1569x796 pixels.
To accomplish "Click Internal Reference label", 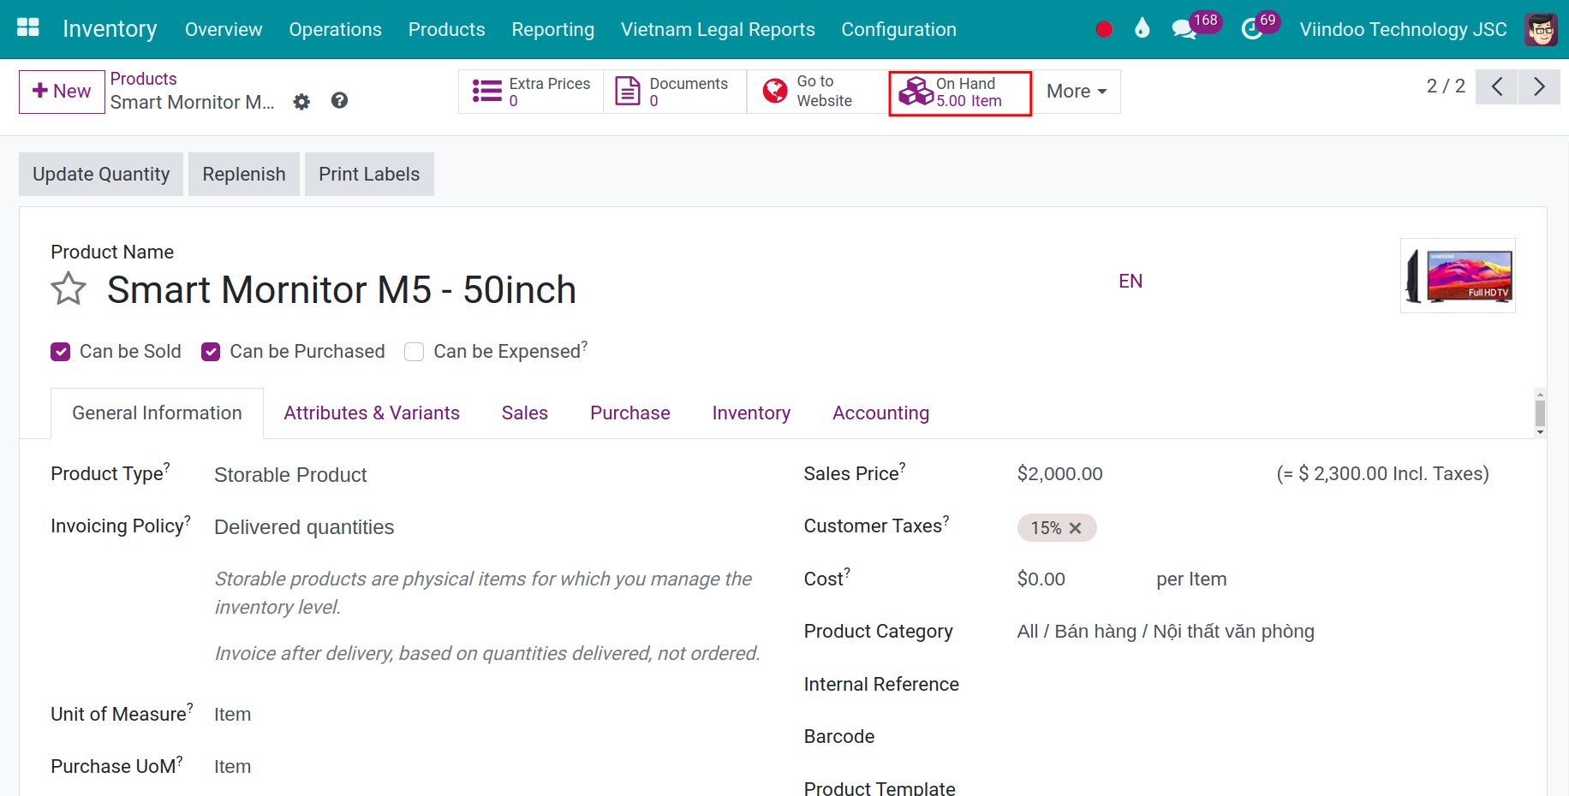I will (881, 685).
